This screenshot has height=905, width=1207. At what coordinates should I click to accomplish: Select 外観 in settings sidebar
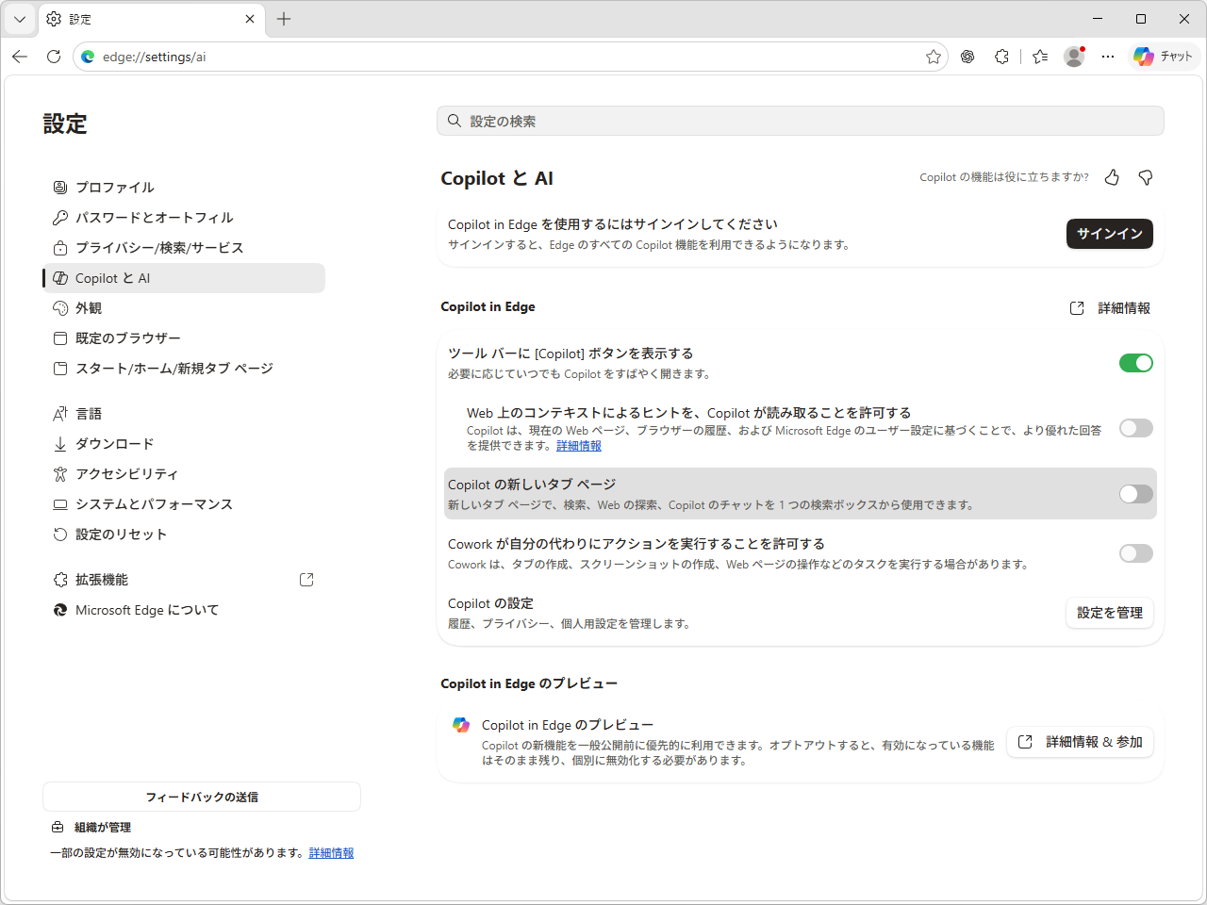point(184,308)
